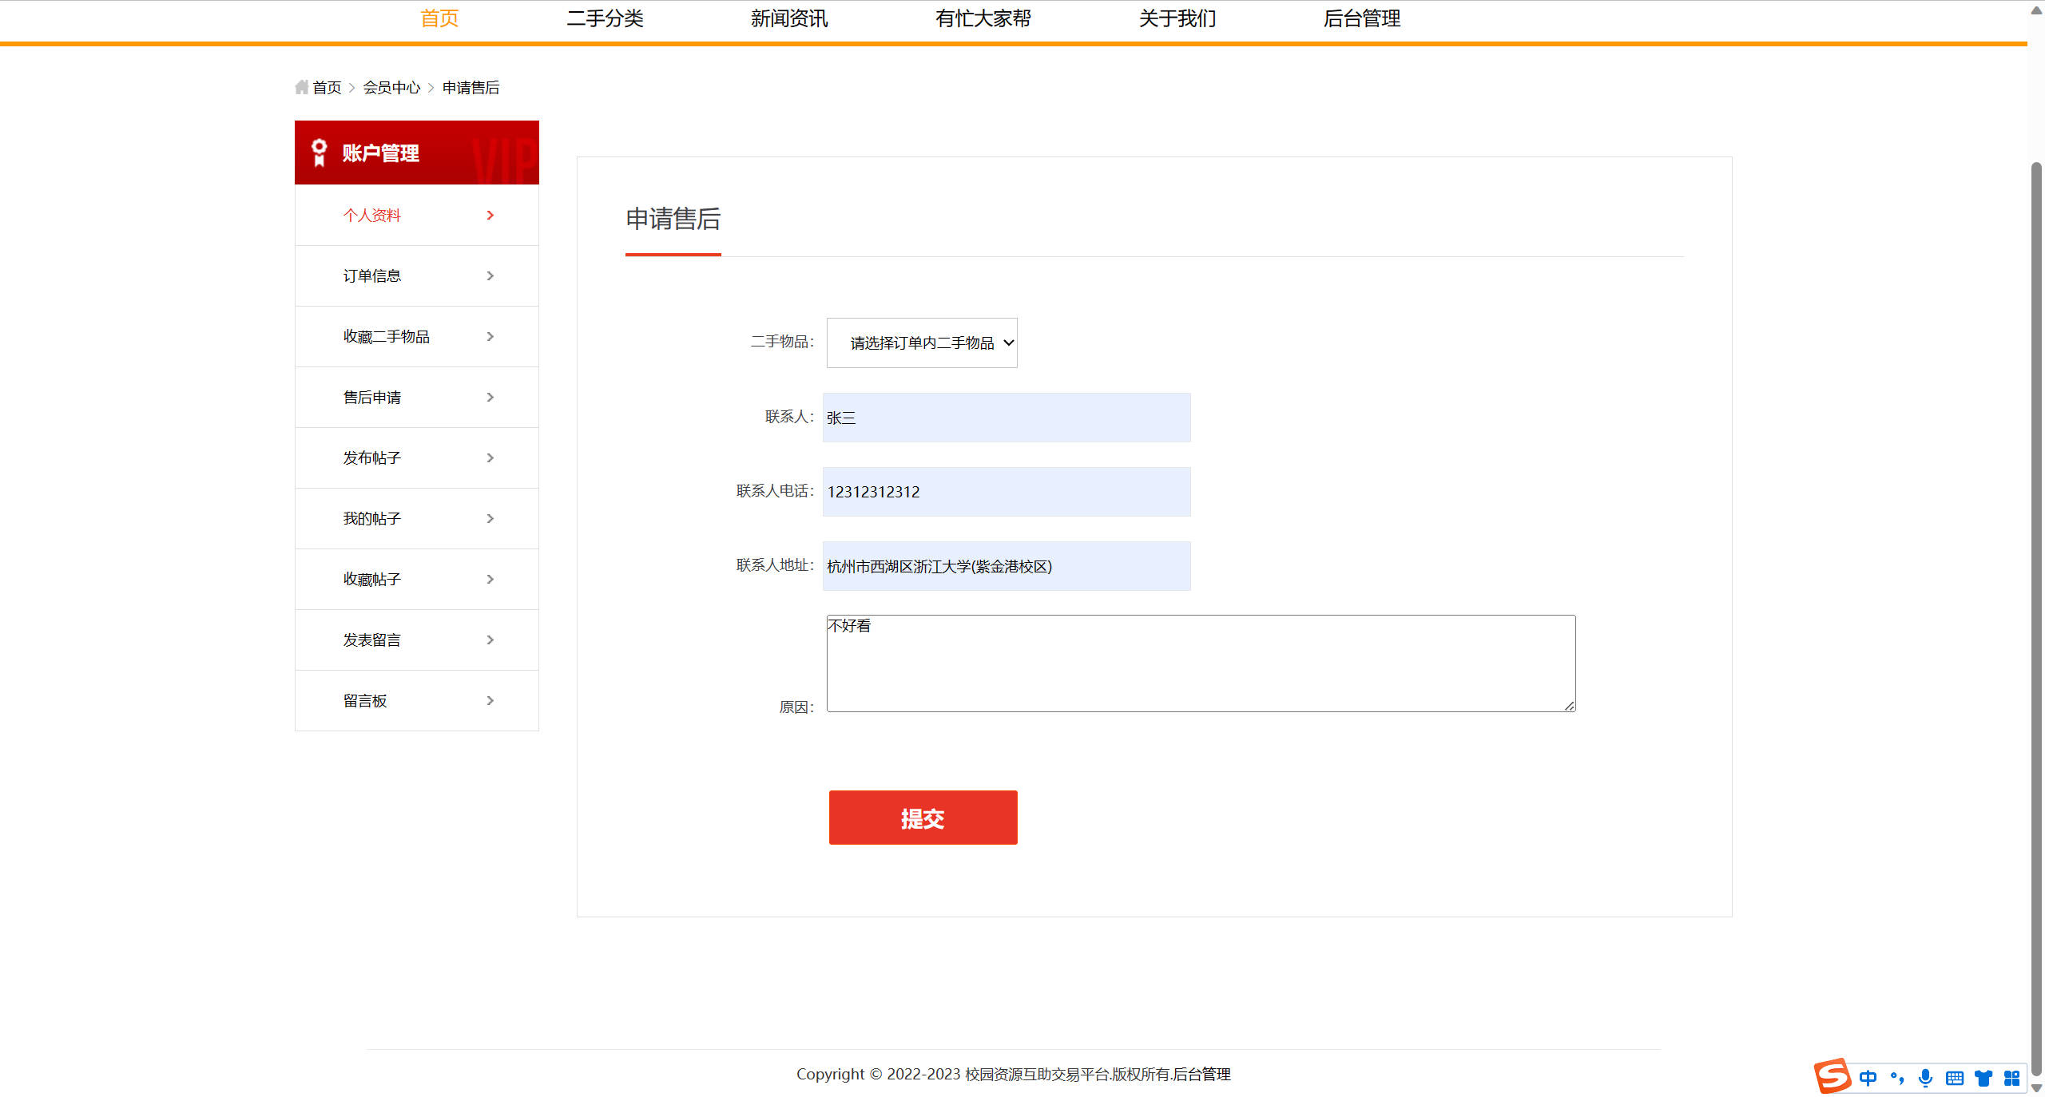
Task: Click the Sogou voice input microphone icon
Action: (1926, 1077)
